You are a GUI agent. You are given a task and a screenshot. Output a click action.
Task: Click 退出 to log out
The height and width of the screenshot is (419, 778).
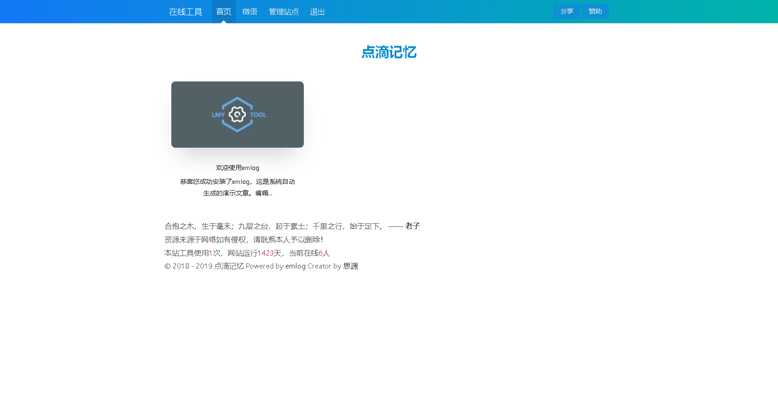point(317,12)
